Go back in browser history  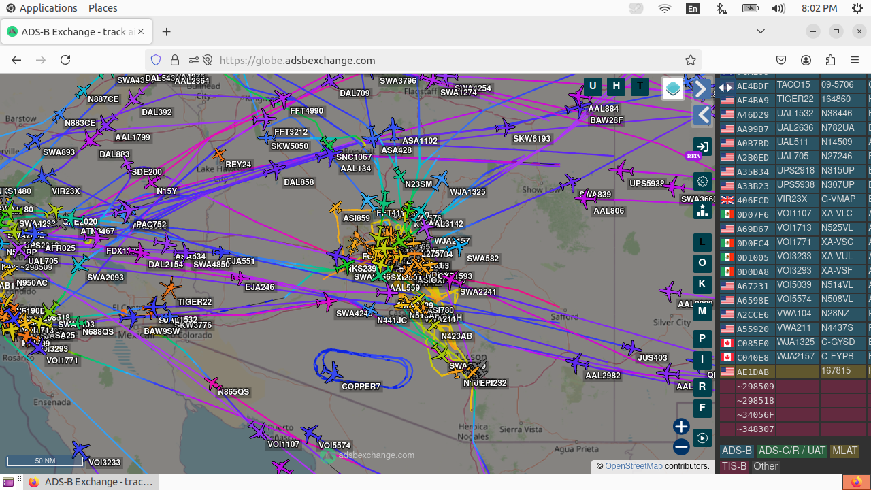pos(16,60)
